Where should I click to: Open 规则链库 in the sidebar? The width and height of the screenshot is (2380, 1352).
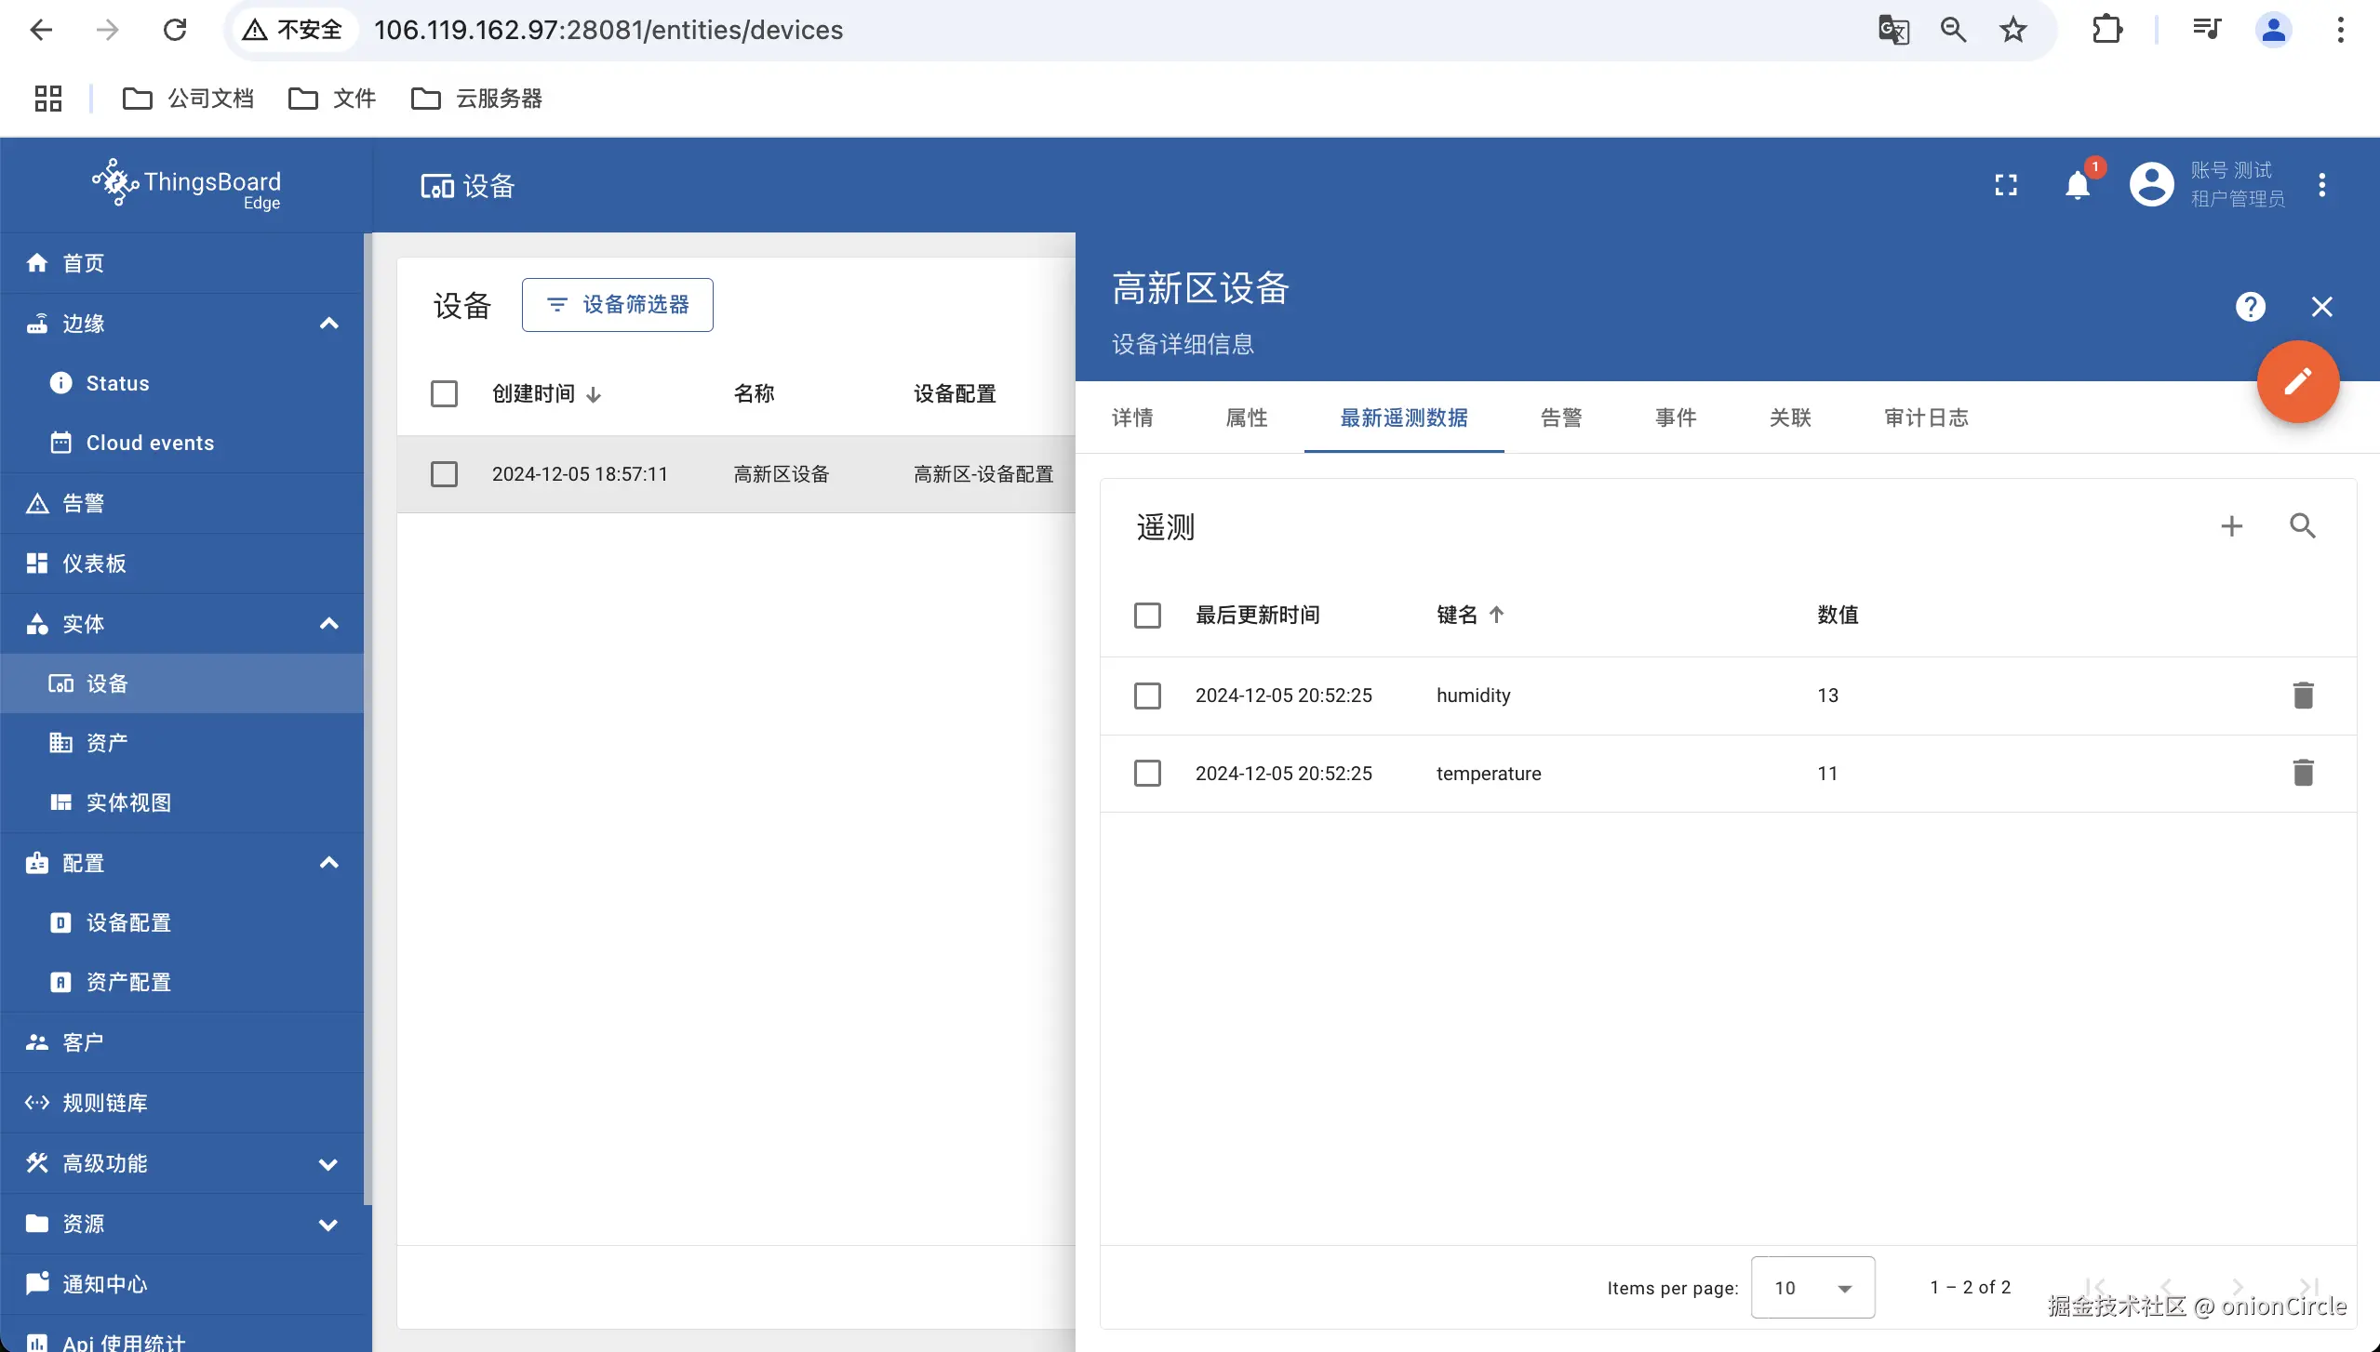[x=104, y=1103]
